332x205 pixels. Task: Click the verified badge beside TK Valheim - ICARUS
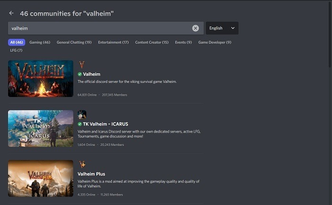click(80, 124)
